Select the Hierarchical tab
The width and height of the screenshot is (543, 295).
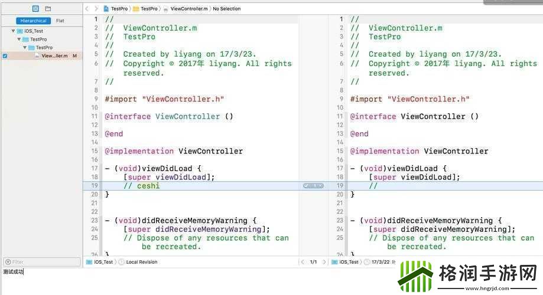[33, 21]
